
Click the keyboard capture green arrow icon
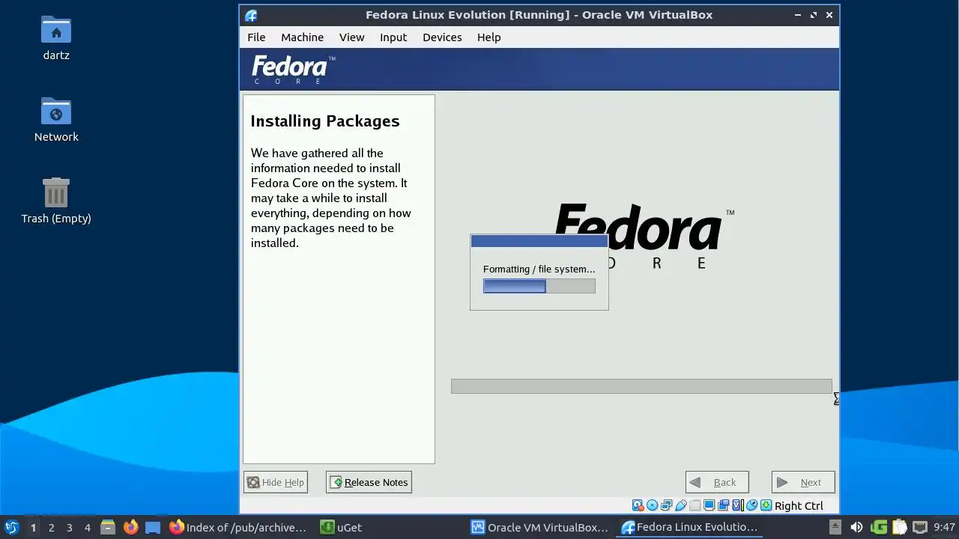pos(766,505)
